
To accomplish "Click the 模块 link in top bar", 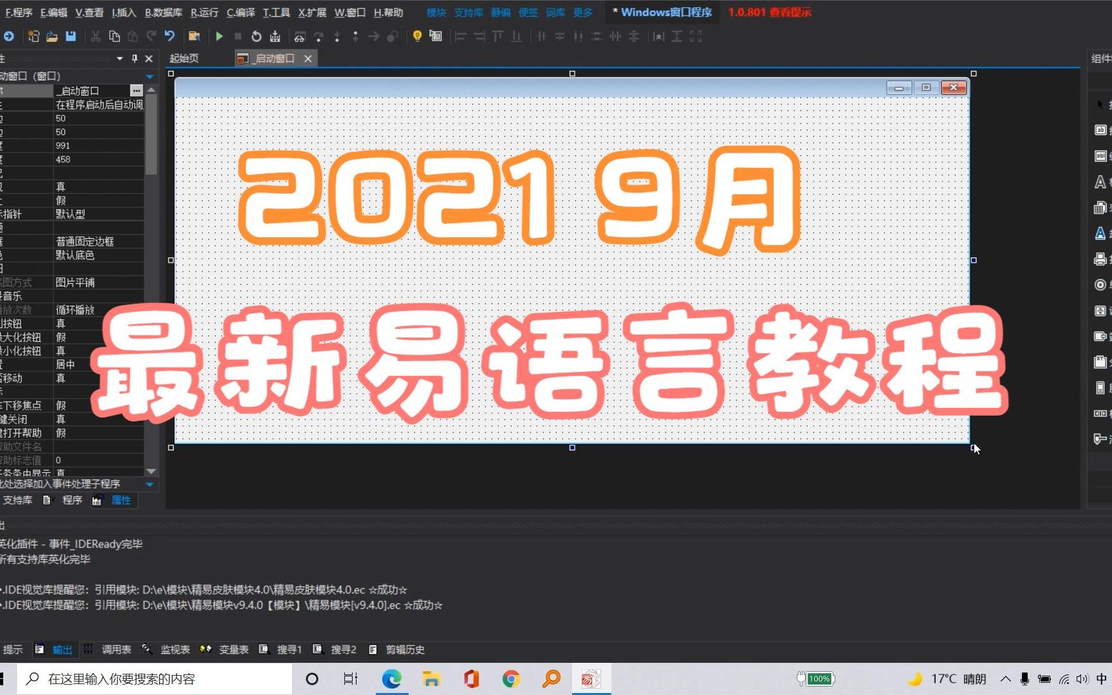I will click(x=436, y=12).
